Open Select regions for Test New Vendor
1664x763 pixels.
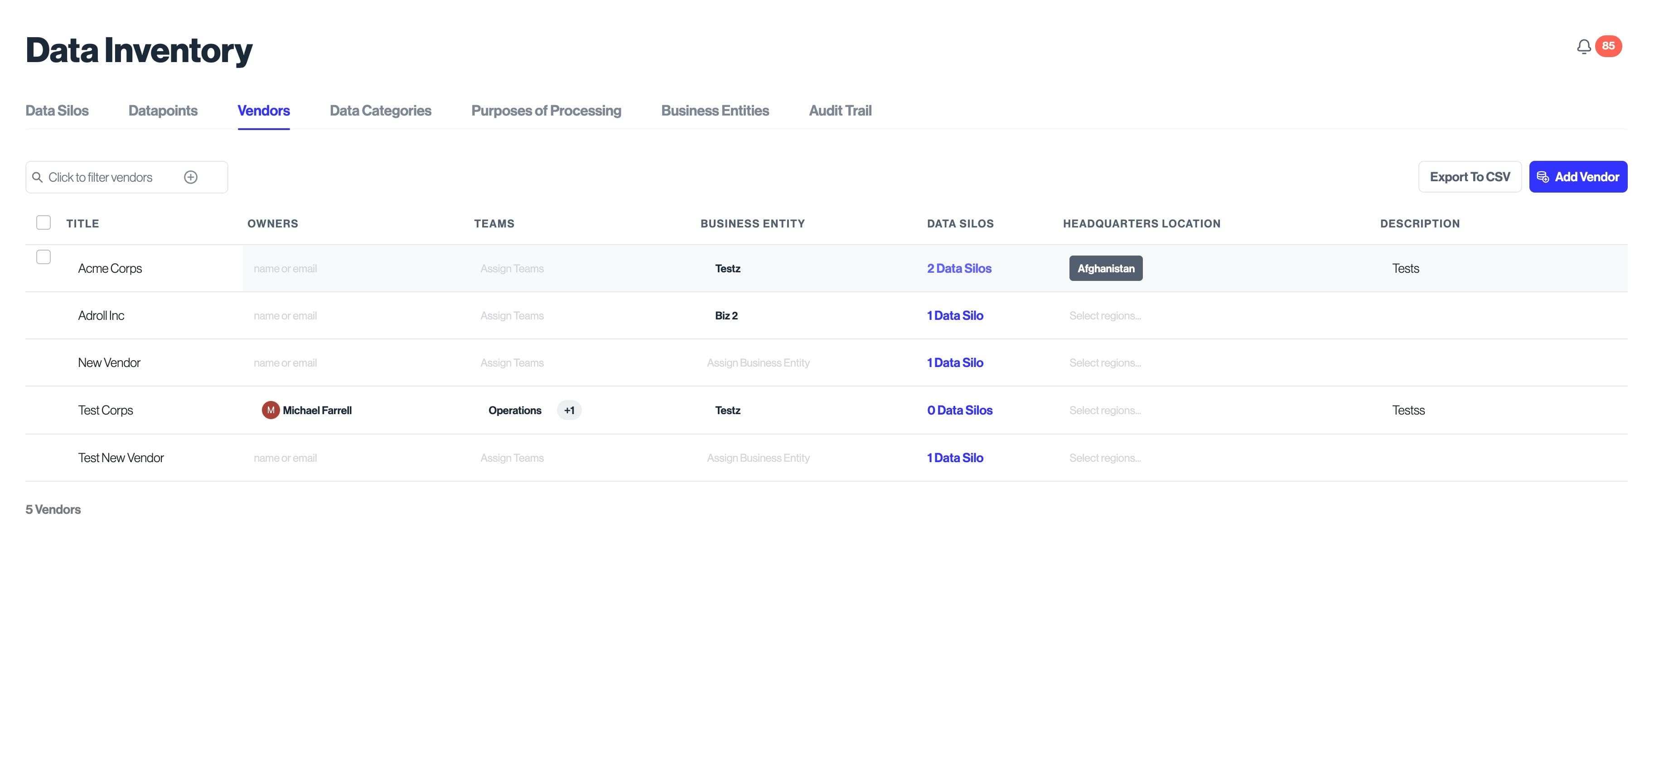pos(1105,458)
